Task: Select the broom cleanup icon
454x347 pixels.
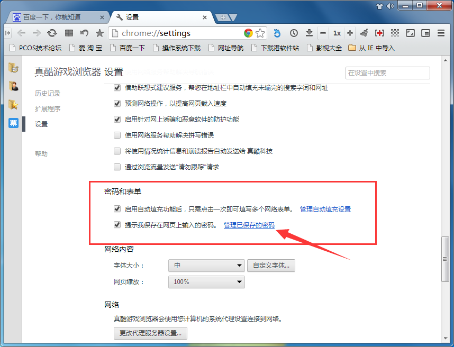Action: (x=364, y=32)
